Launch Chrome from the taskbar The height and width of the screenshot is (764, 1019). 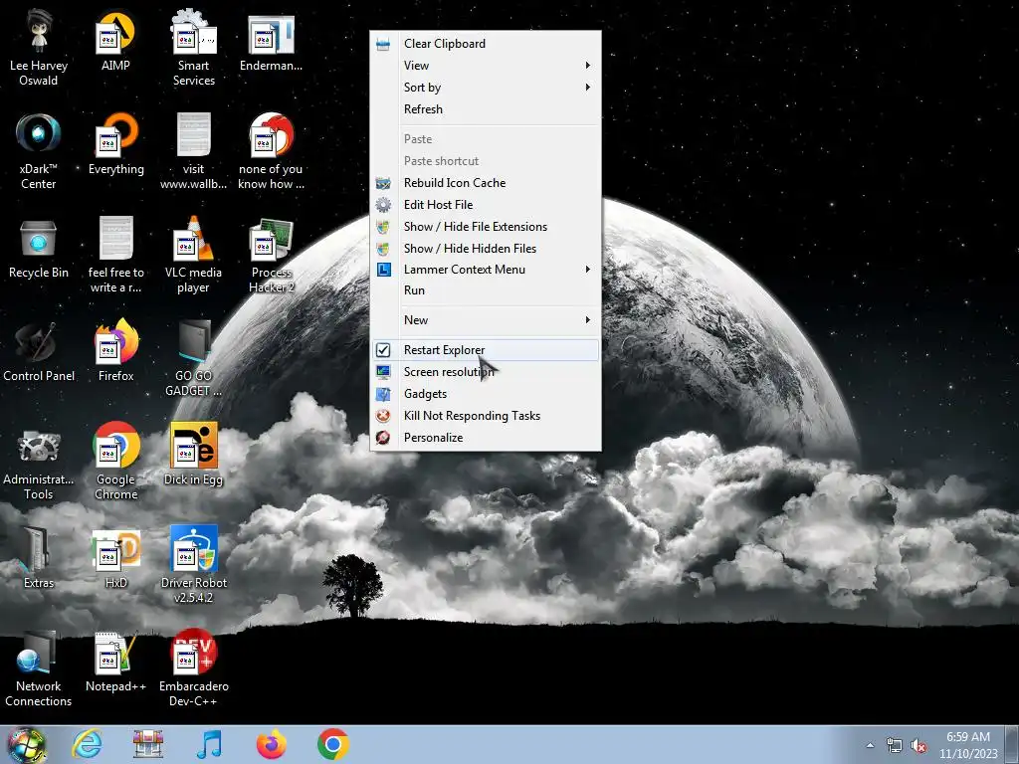(x=332, y=744)
